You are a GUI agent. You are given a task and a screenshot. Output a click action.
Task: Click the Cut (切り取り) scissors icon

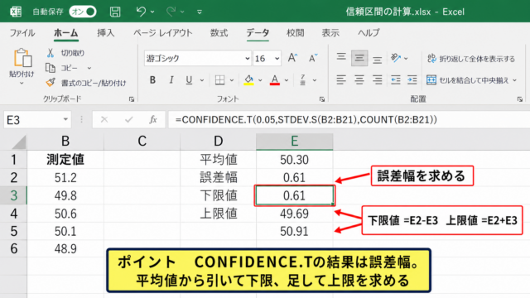51,53
